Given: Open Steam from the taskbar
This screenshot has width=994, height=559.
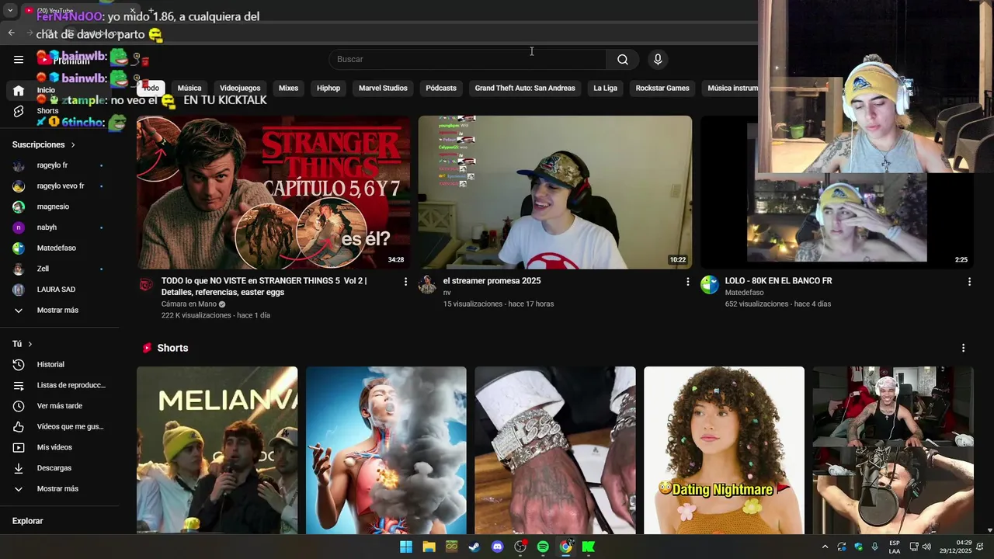Looking at the screenshot, I should [x=474, y=547].
